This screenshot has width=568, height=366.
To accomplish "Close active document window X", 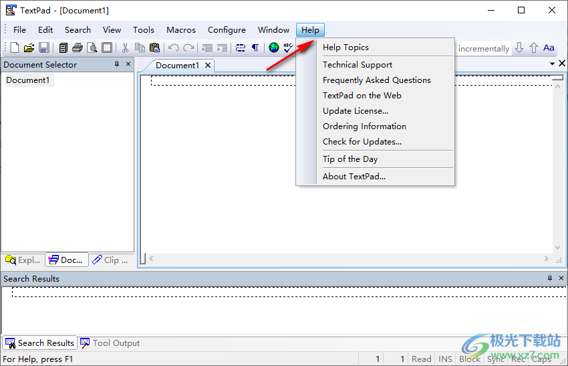I will [562, 64].
